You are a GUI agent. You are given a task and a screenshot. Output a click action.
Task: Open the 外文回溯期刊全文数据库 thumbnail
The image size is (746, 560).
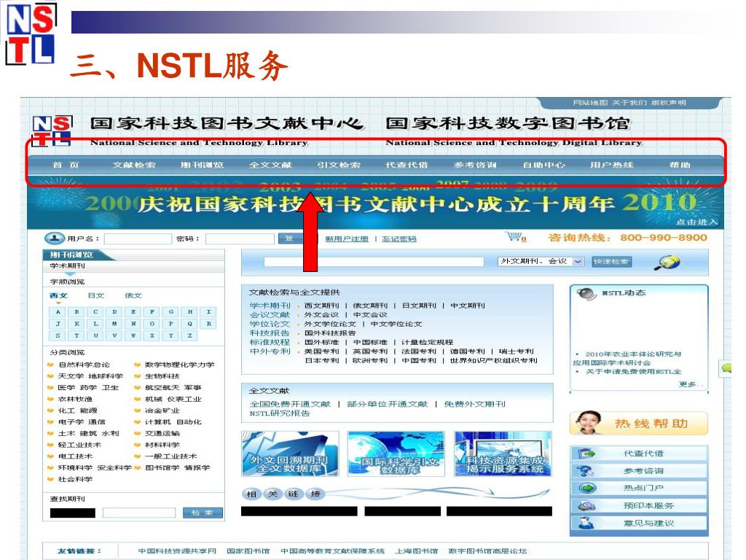tap(290, 454)
